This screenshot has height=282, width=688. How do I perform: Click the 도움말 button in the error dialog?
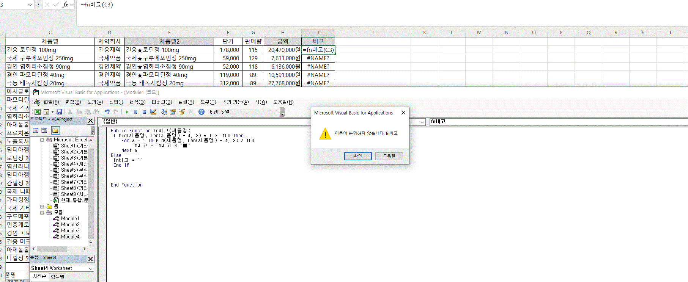(389, 156)
